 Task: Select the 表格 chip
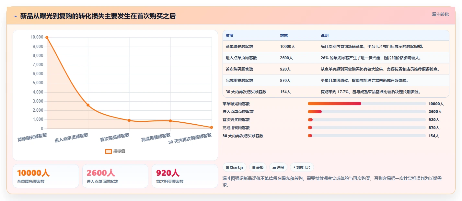(x=258, y=167)
